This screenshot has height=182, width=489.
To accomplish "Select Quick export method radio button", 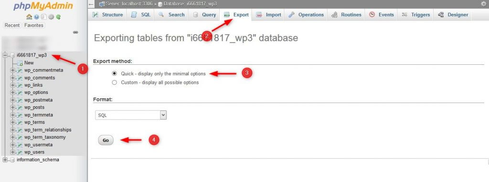I will tap(115, 74).
